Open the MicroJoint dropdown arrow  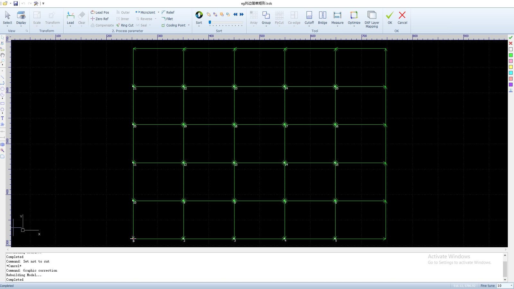click(x=158, y=13)
